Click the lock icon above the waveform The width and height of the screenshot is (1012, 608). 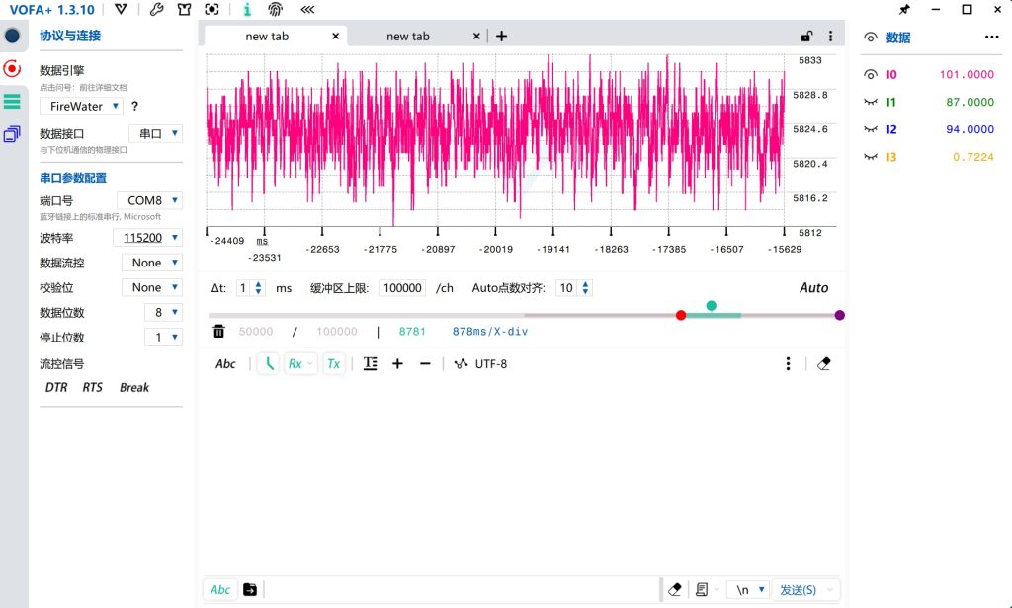[806, 37]
